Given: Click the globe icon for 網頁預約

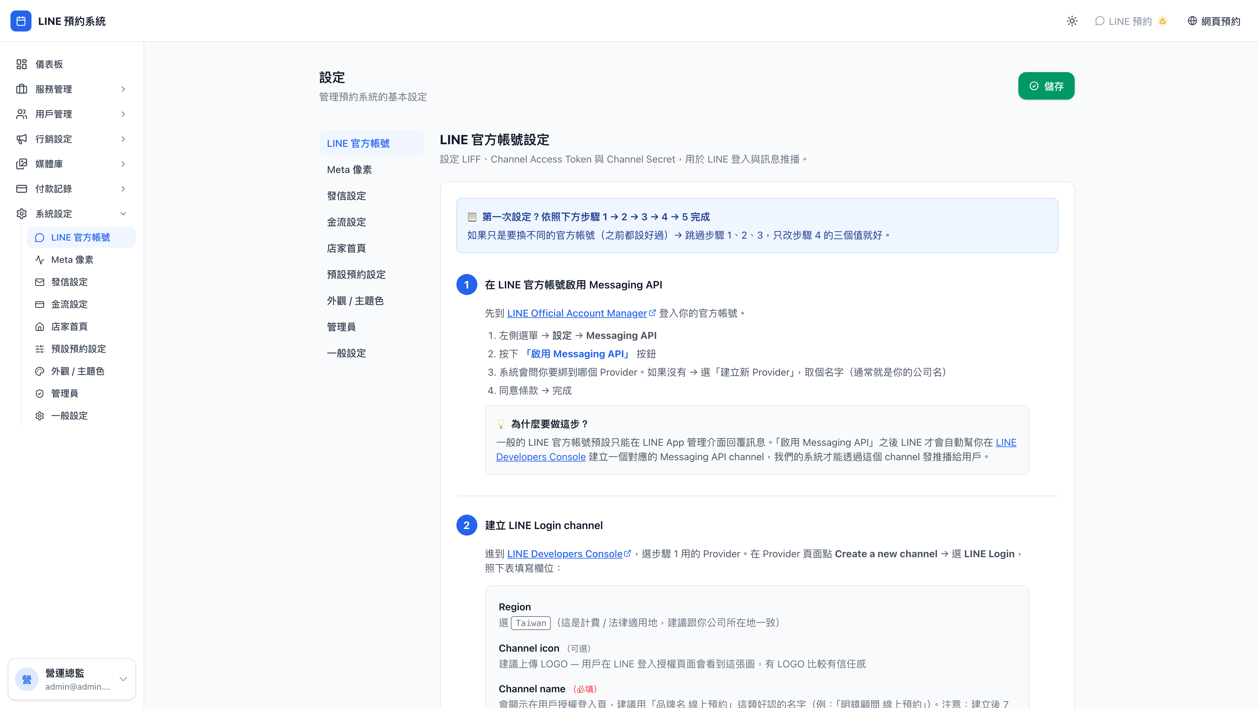Looking at the screenshot, I should [1192, 21].
